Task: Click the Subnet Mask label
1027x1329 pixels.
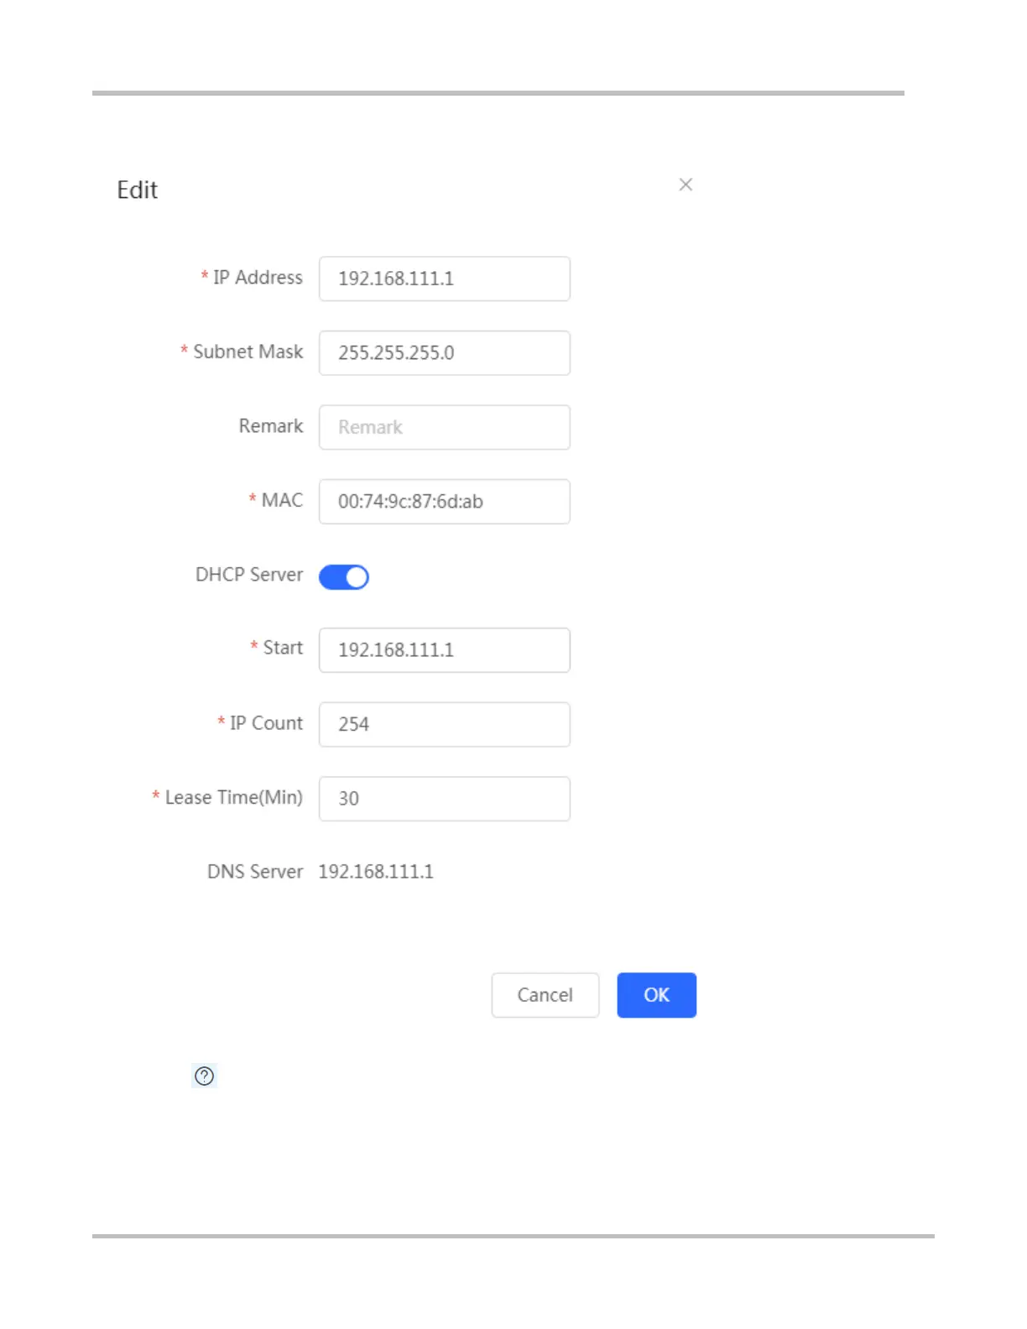Action: [248, 352]
